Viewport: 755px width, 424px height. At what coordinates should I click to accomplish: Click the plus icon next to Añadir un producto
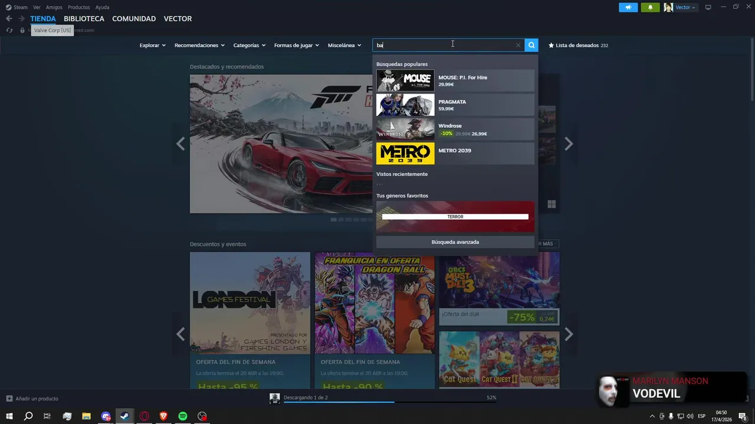coord(9,399)
